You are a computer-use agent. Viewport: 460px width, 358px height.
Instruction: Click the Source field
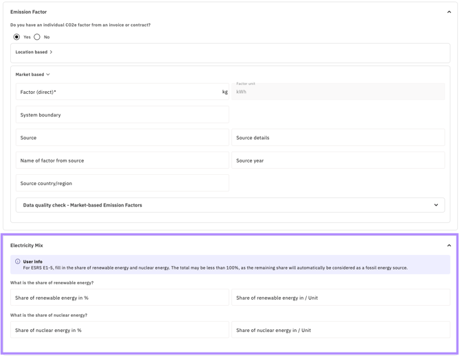point(122,137)
